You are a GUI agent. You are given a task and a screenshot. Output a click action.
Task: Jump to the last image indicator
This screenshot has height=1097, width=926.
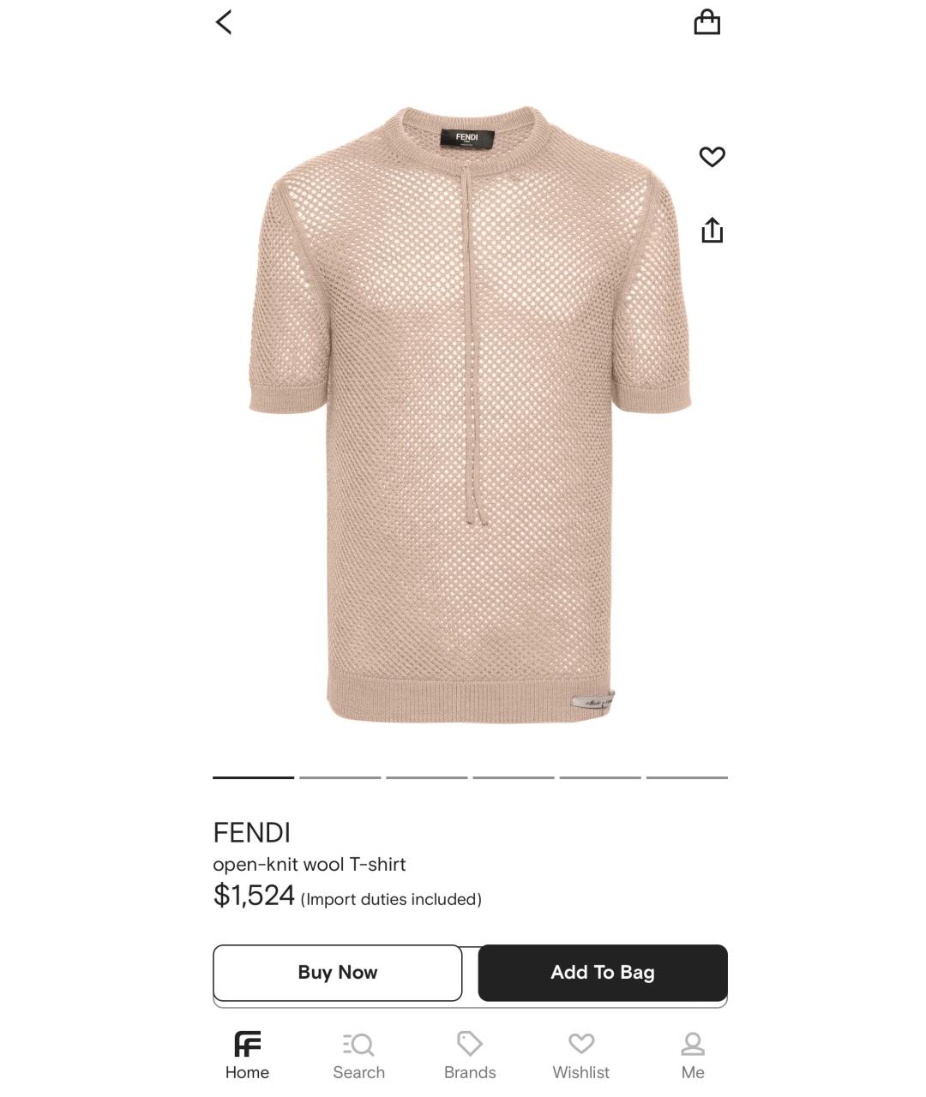[687, 777]
